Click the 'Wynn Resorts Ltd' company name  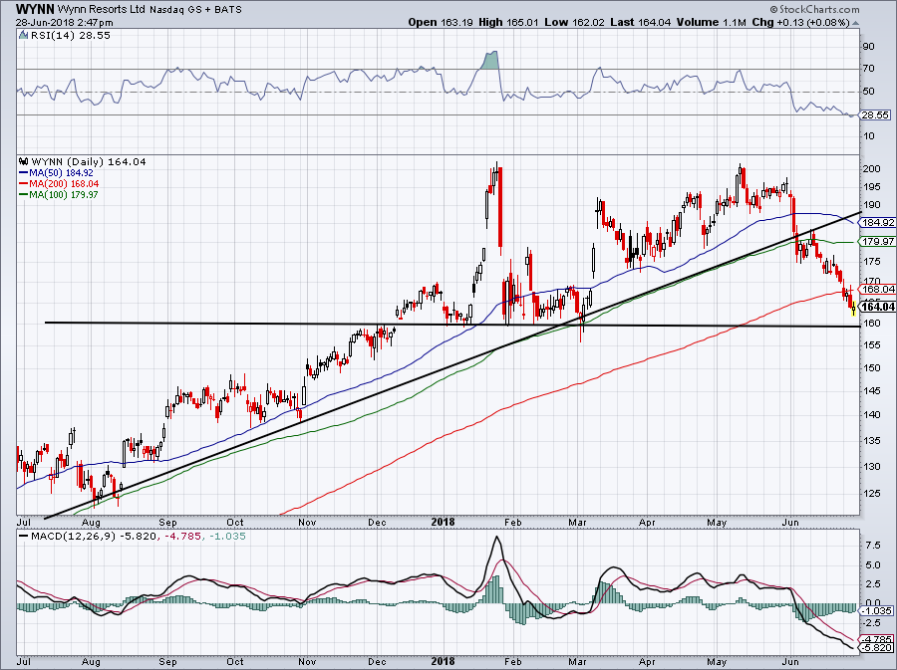click(x=102, y=10)
